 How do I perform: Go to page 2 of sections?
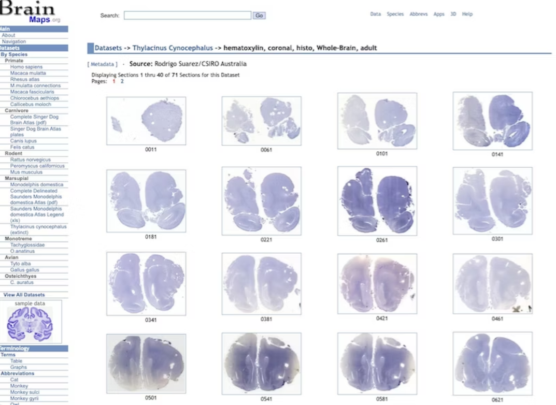[122, 81]
